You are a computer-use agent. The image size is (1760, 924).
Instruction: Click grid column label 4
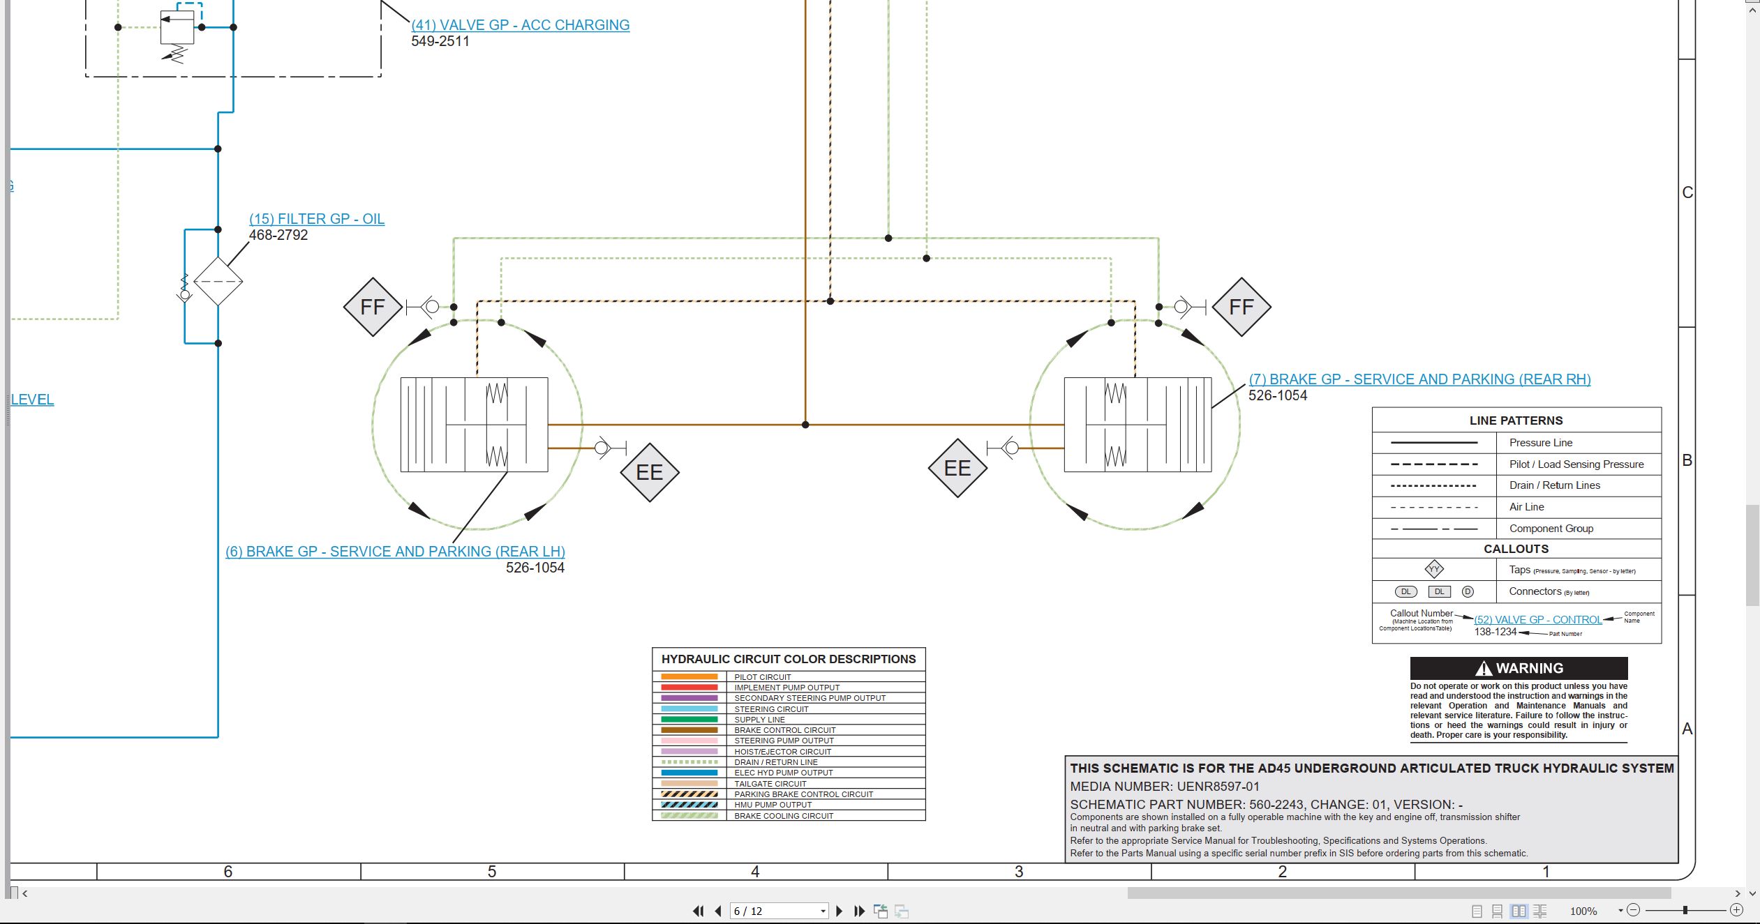755,872
